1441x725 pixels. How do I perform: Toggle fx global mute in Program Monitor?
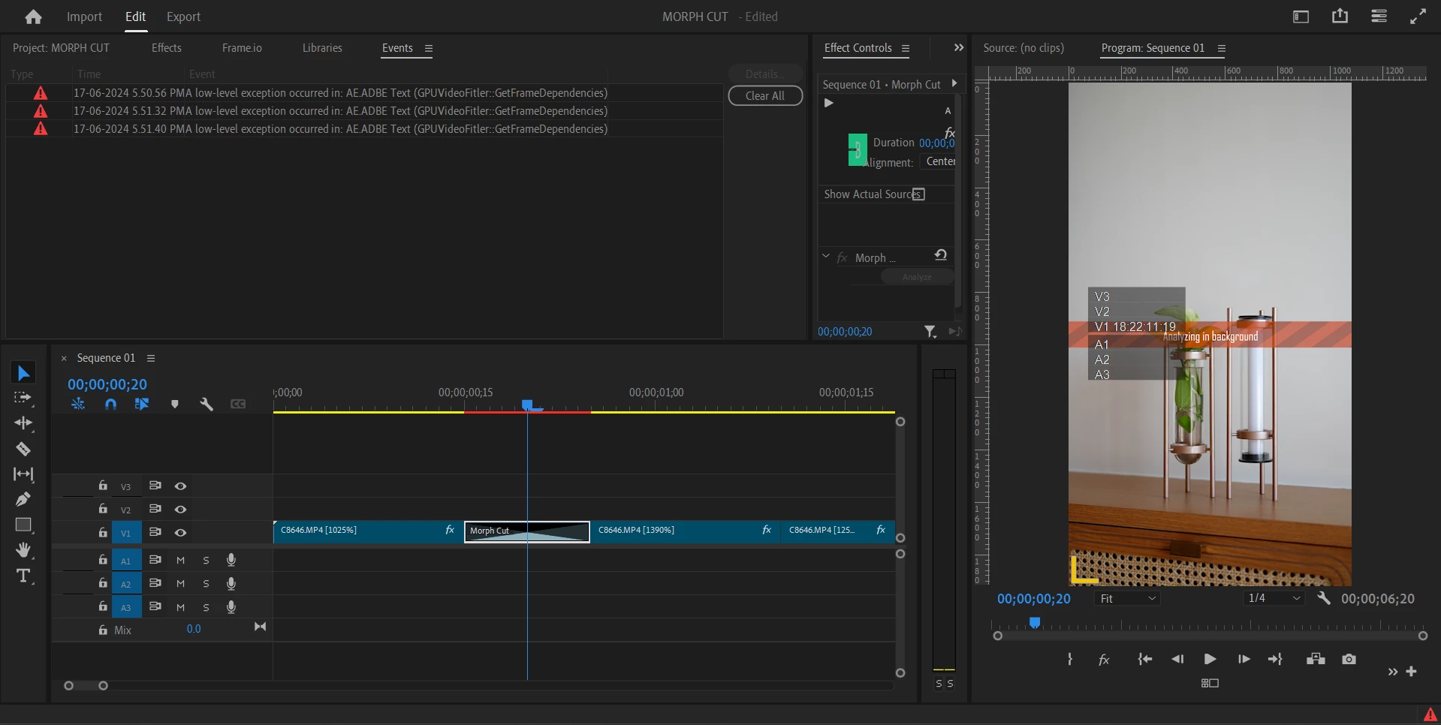pos(1104,659)
